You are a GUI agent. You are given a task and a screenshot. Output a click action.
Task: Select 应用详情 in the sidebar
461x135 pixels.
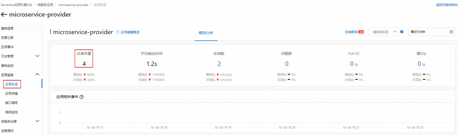[x=11, y=93]
